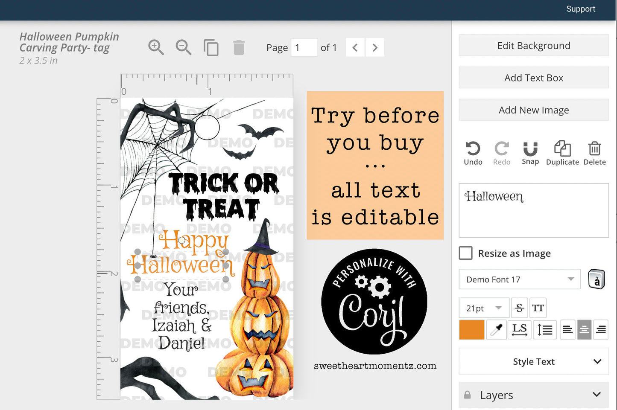Expand the Style Text section

click(534, 361)
